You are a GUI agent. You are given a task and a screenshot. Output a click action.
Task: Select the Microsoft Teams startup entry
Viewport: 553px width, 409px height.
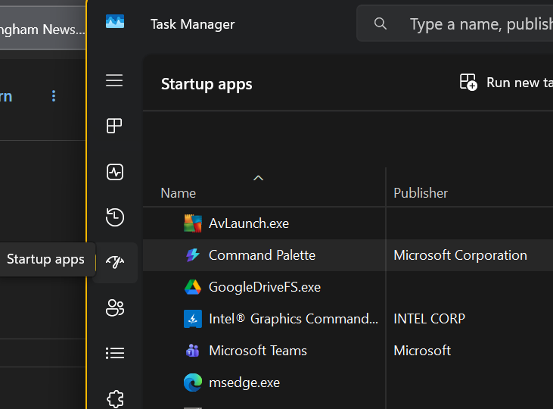click(258, 351)
